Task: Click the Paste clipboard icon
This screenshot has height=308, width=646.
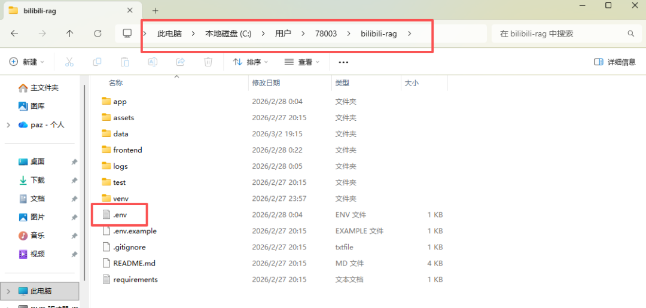Action: pyautogui.click(x=125, y=62)
